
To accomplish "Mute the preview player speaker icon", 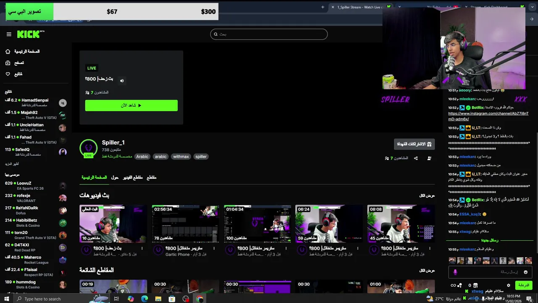I will click(x=122, y=81).
